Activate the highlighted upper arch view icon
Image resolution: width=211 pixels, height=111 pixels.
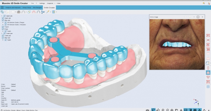208,73
